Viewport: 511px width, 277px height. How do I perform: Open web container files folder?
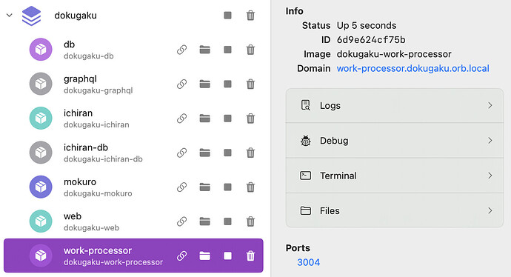click(x=204, y=221)
